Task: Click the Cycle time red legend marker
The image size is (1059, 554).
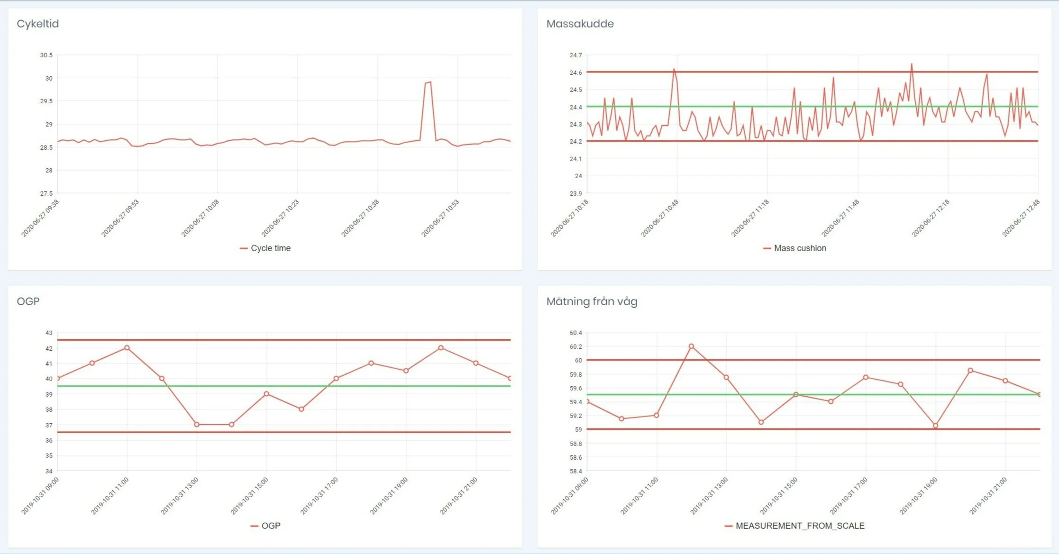Action: point(244,248)
